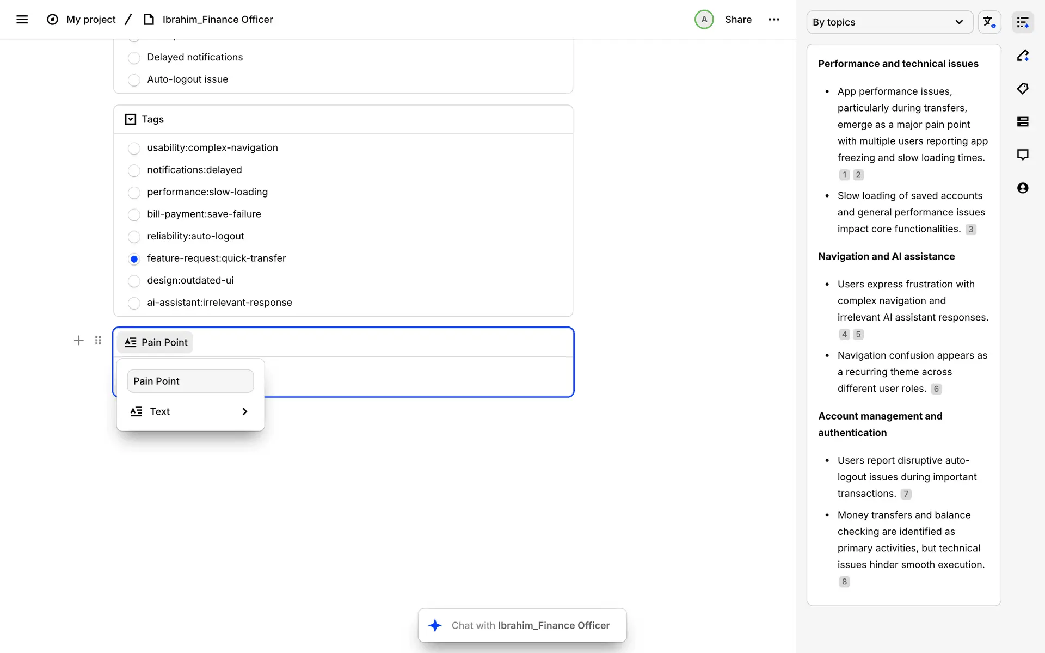Viewport: 1045px width, 653px height.
Task: Select the usability:complex-navigation tag
Action: pyautogui.click(x=134, y=148)
